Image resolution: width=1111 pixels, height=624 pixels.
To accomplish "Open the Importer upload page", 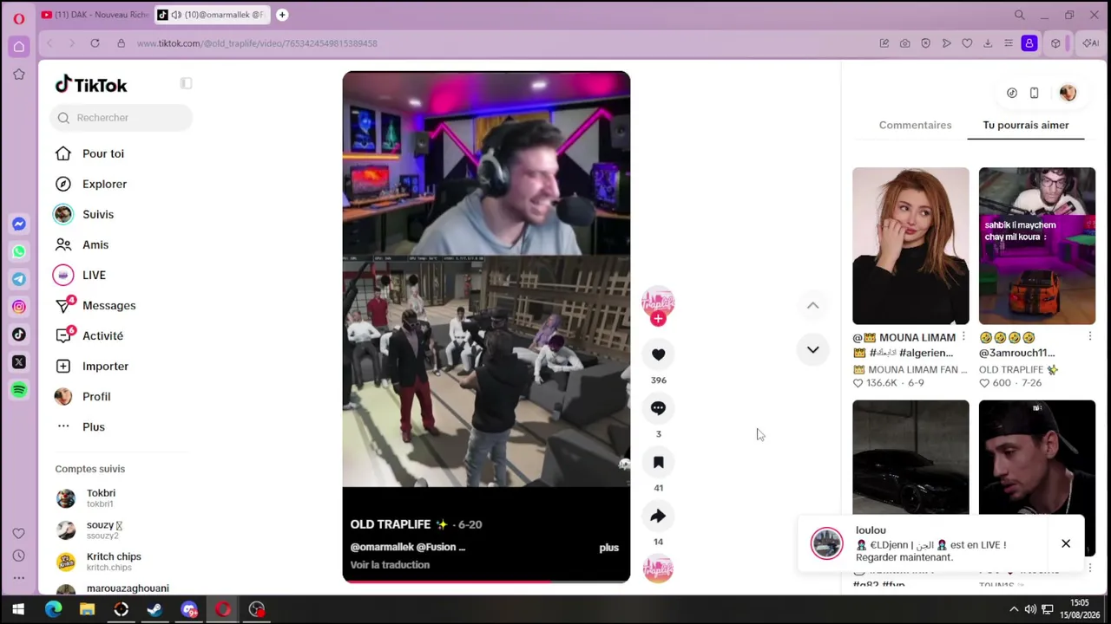I will pos(105,366).
